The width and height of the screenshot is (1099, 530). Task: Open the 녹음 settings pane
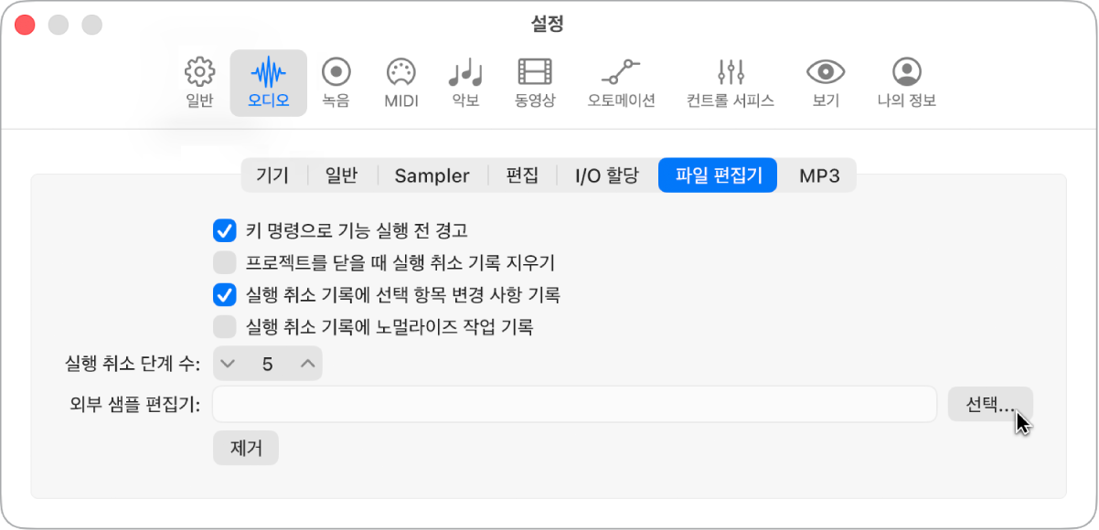(337, 82)
